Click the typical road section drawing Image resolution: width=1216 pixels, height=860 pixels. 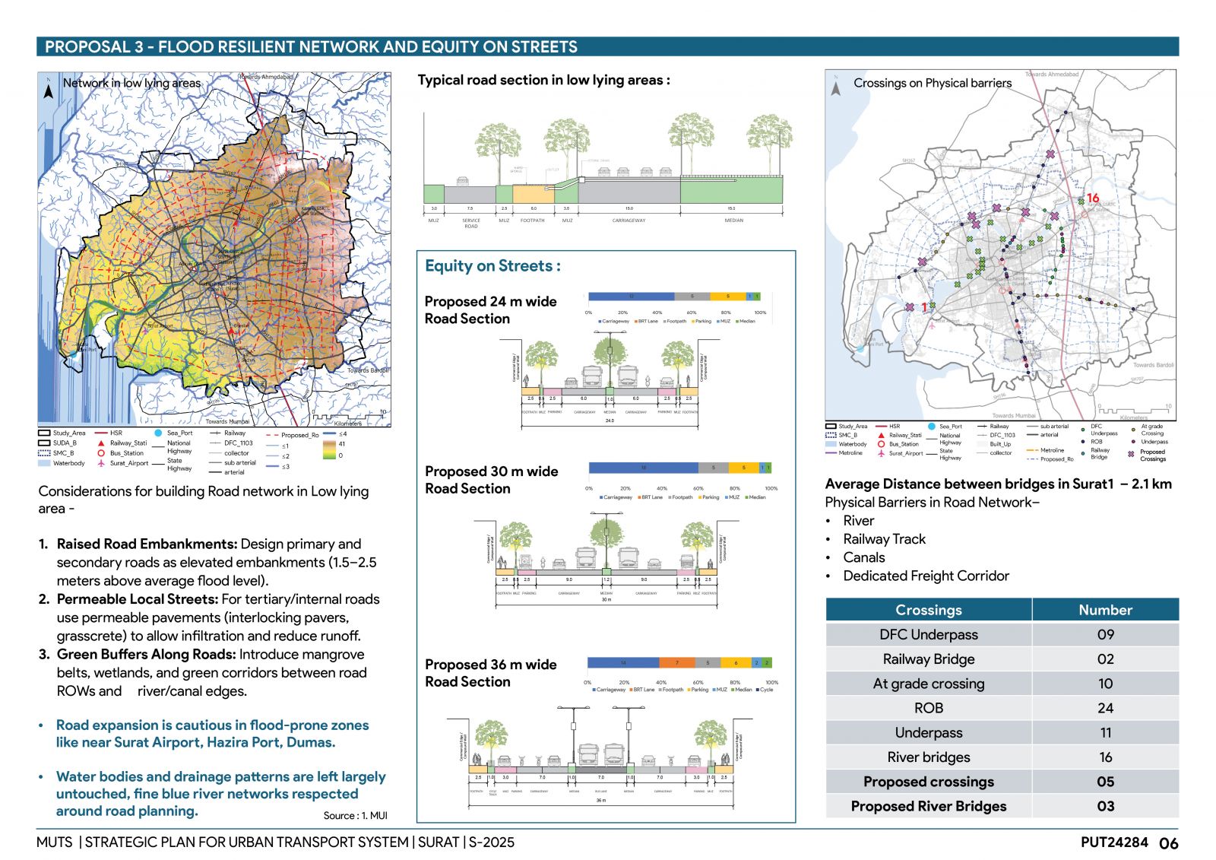[604, 171]
